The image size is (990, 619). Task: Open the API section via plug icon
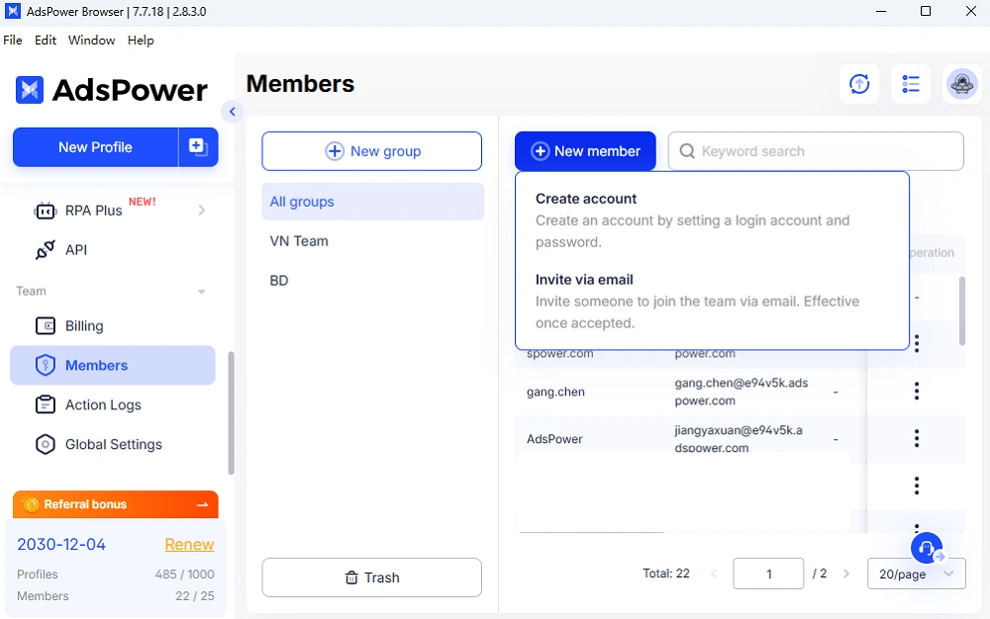coord(46,250)
